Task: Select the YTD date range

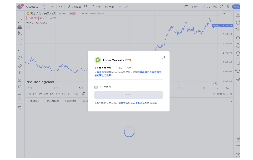Action: pyautogui.click(x=58, y=94)
